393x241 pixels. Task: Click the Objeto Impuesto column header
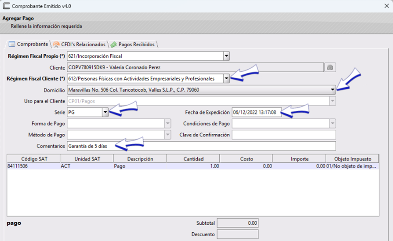coord(352,159)
